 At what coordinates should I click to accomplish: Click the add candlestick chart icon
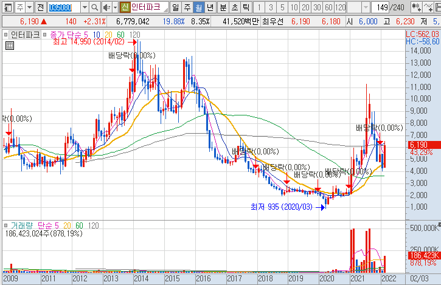coord(416,7)
